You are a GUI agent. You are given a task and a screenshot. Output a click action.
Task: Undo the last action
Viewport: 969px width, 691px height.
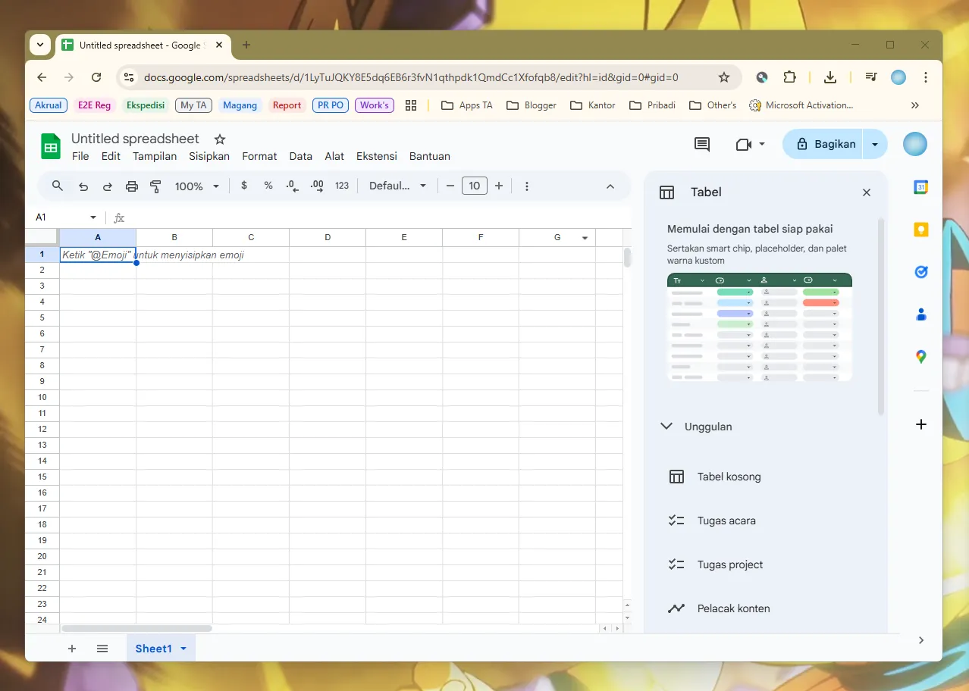point(83,186)
